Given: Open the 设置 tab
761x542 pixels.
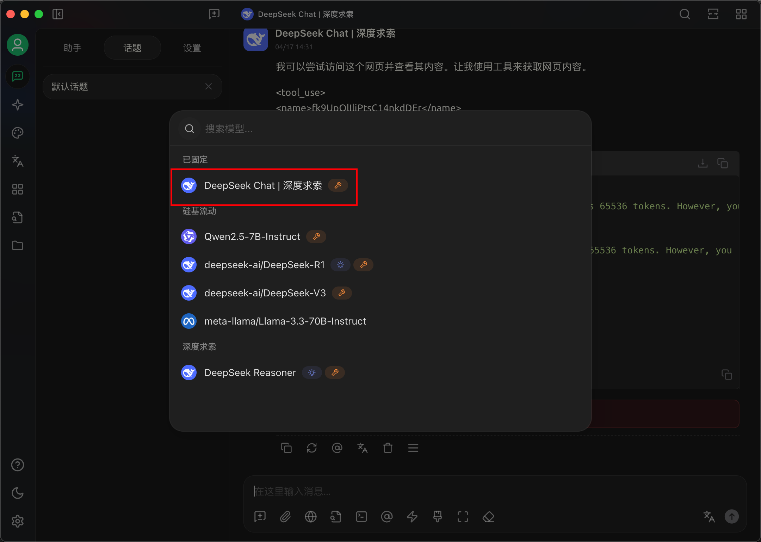Looking at the screenshot, I should pos(192,48).
